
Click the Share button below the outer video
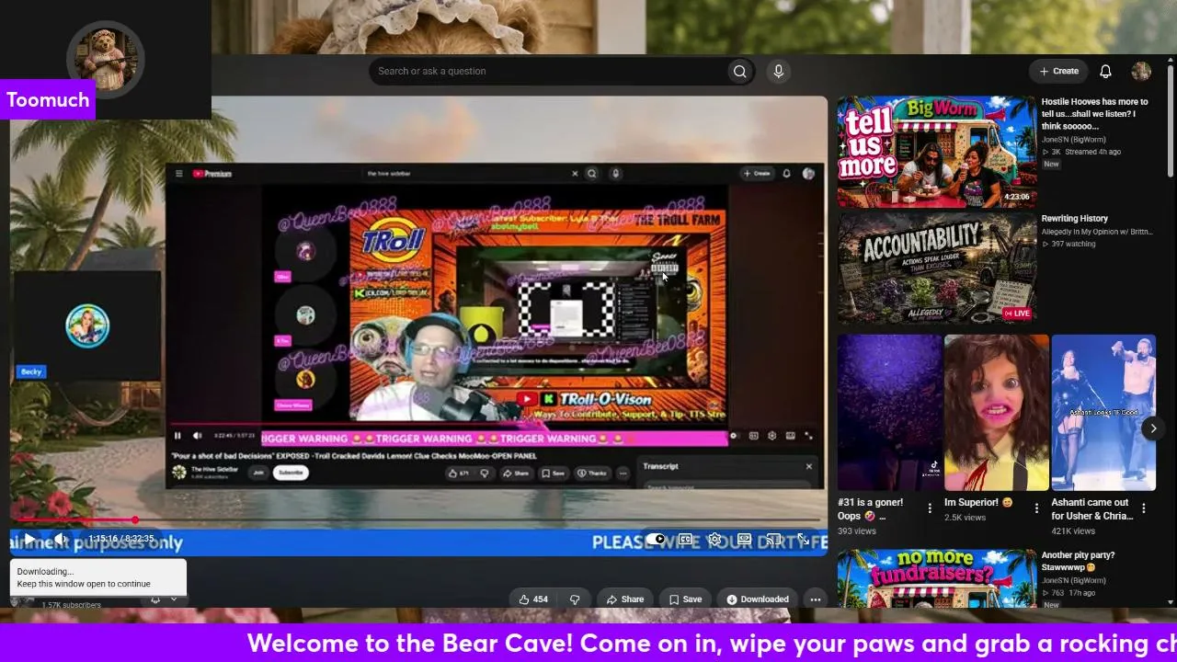coord(625,599)
